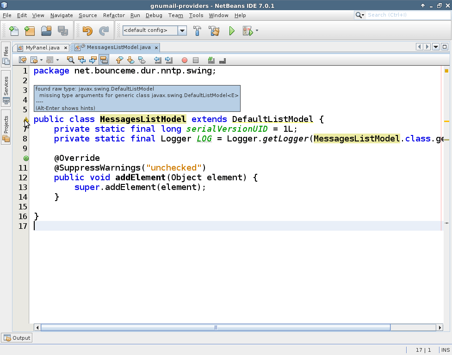
Task: Click the serialVersionUID field name
Action: (227, 129)
